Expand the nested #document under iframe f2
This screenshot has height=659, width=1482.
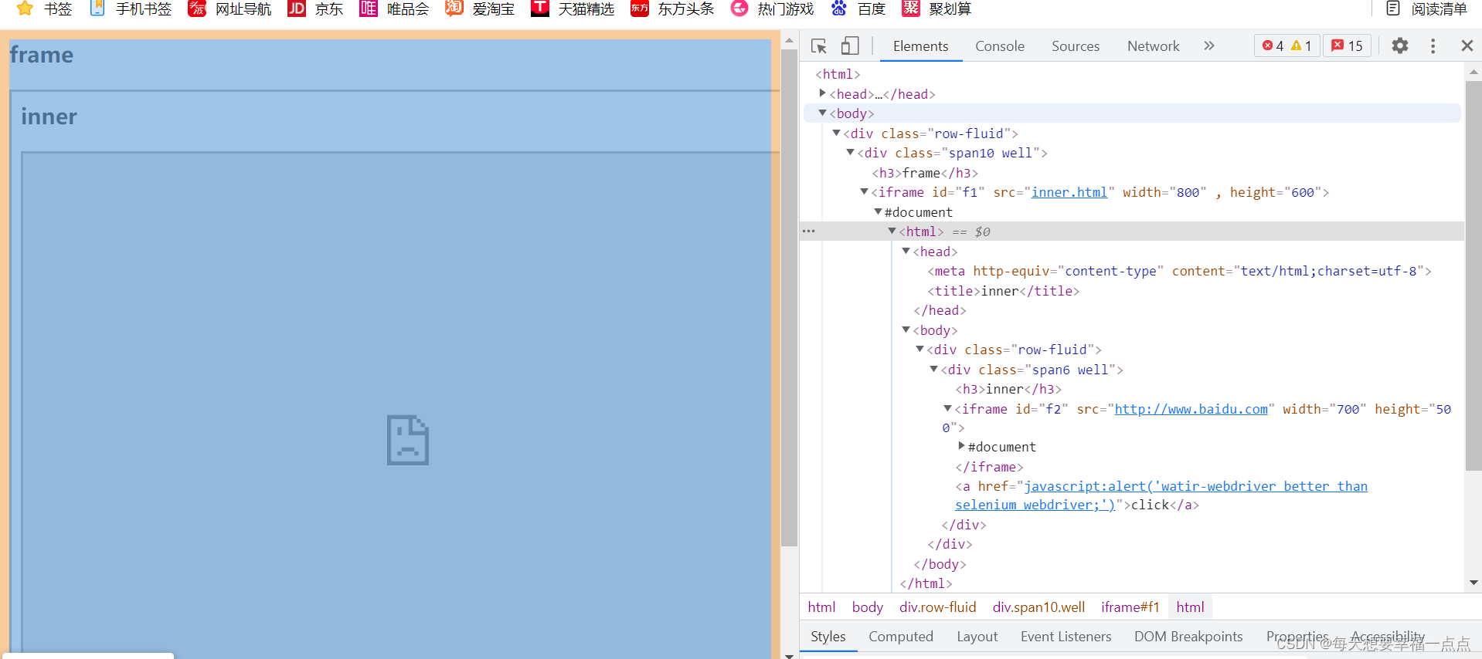click(x=962, y=446)
